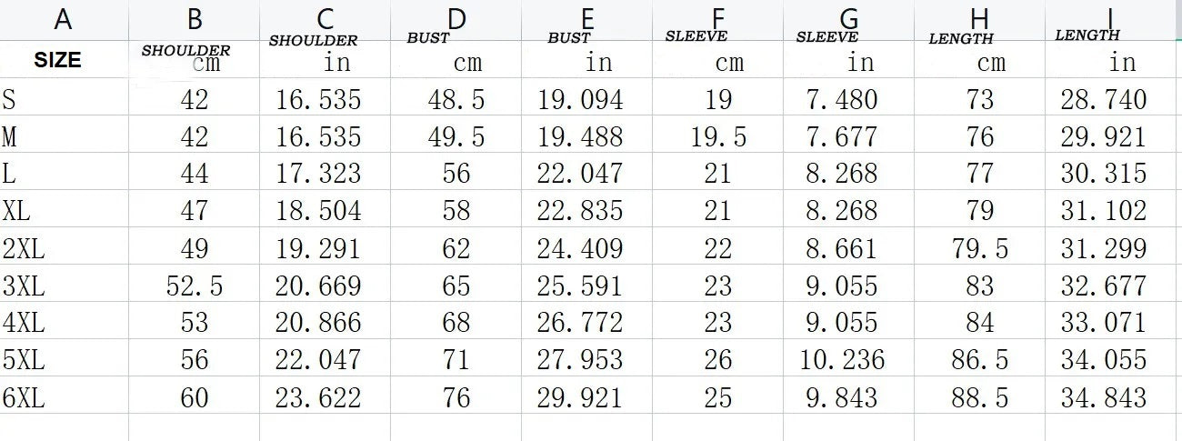This screenshot has height=441, width=1182.
Task: Select length inch value 34.843
Action: click(x=1104, y=397)
